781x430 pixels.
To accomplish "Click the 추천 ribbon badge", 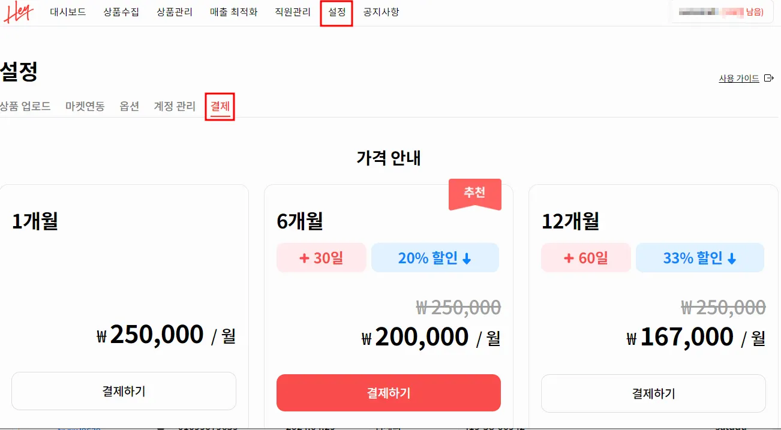I will 474,193.
